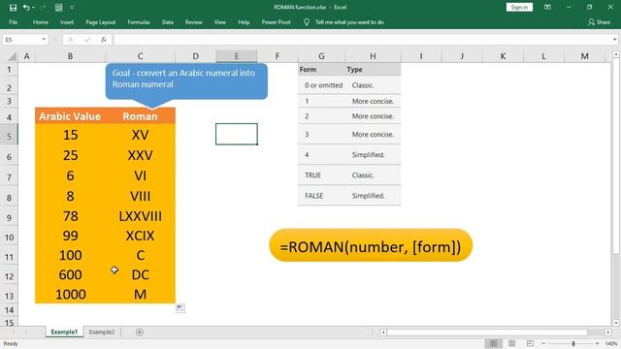Viewport: 621px width, 349px height.
Task: Open the Page Layout ribbon tab
Action: [101, 22]
